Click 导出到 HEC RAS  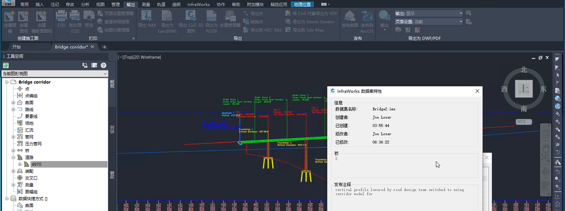point(262,30)
